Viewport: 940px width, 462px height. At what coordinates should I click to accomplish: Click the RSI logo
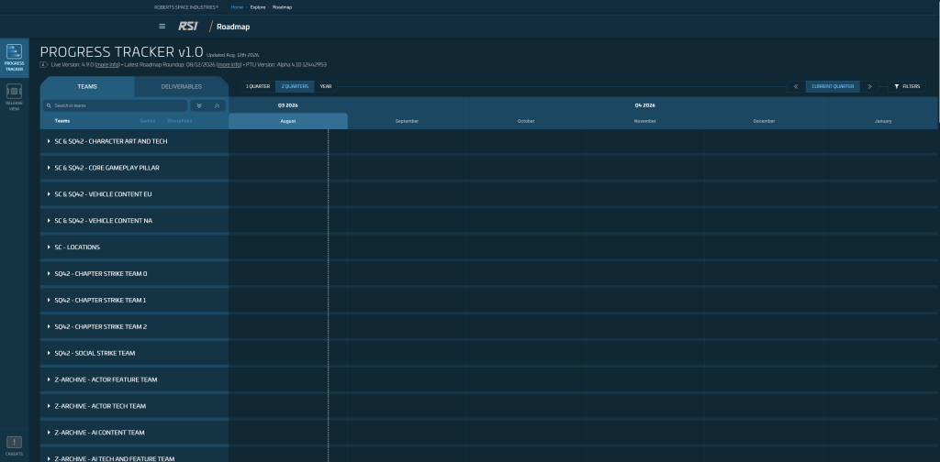point(187,27)
